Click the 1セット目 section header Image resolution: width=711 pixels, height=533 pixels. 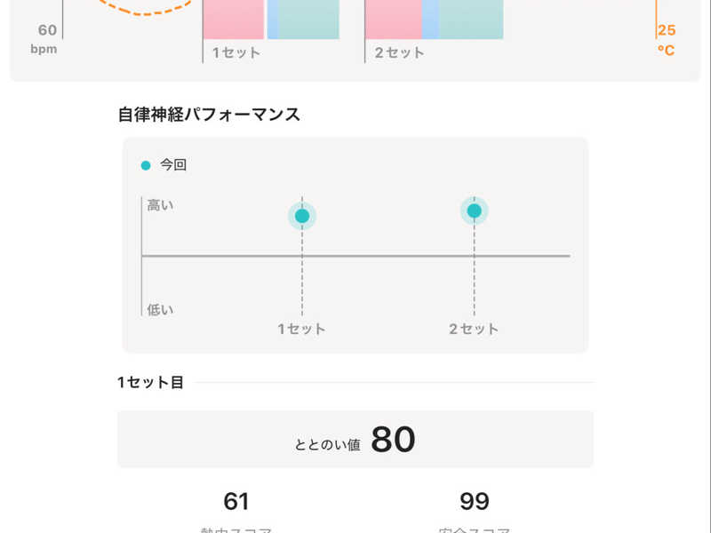coord(150,383)
